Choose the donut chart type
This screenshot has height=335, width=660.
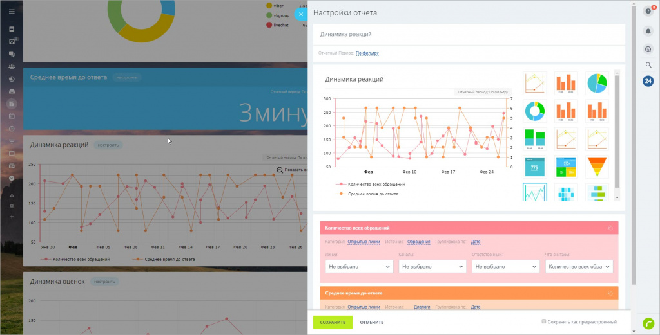[535, 111]
